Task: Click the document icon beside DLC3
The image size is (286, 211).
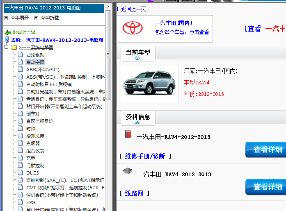Action: pyautogui.click(x=21, y=172)
